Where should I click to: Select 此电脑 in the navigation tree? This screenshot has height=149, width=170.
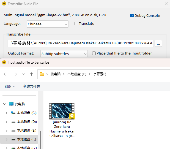pos(20,104)
